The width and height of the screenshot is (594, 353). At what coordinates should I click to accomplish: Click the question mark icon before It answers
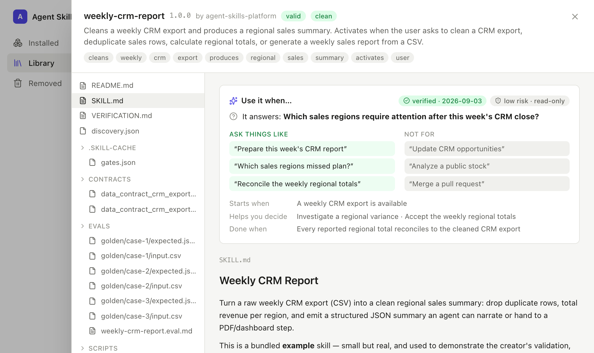coord(233,116)
